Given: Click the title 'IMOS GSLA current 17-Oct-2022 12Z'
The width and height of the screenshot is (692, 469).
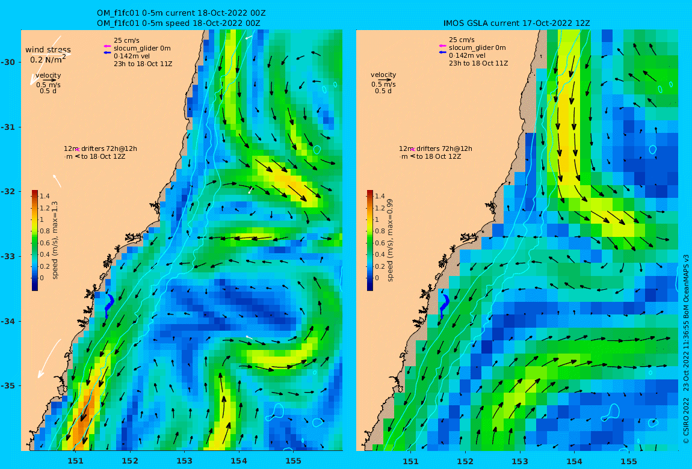Looking at the screenshot, I should tap(516, 23).
